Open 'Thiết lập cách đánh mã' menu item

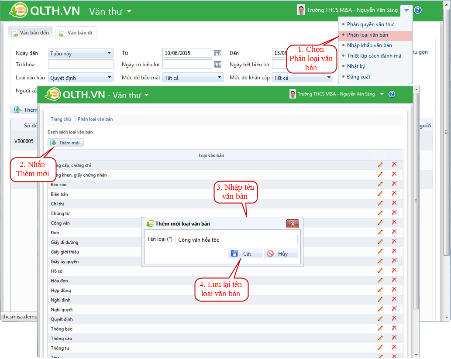pyautogui.click(x=374, y=56)
